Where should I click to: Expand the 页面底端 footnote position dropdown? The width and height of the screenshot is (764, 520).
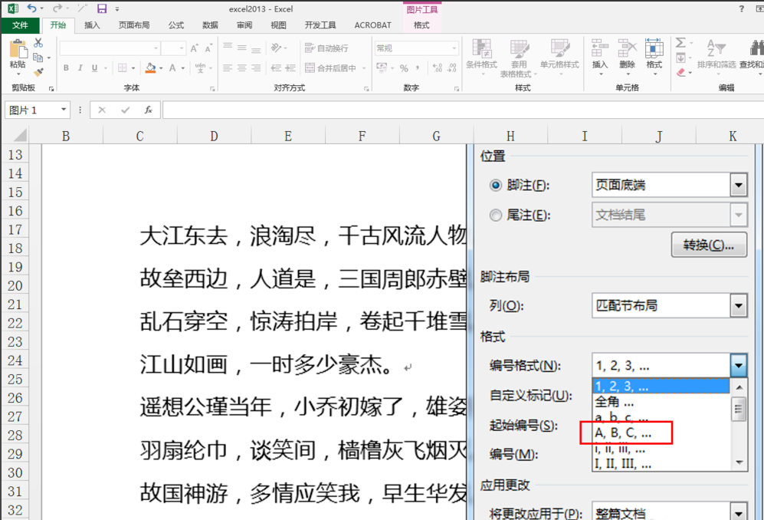[739, 186]
